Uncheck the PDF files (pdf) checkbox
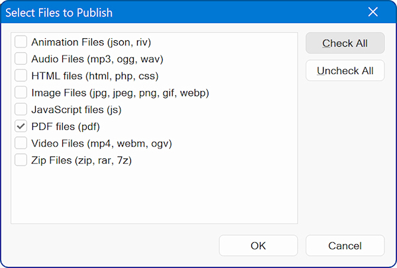Screen dimensions: 397x268 pyautogui.click(x=21, y=126)
